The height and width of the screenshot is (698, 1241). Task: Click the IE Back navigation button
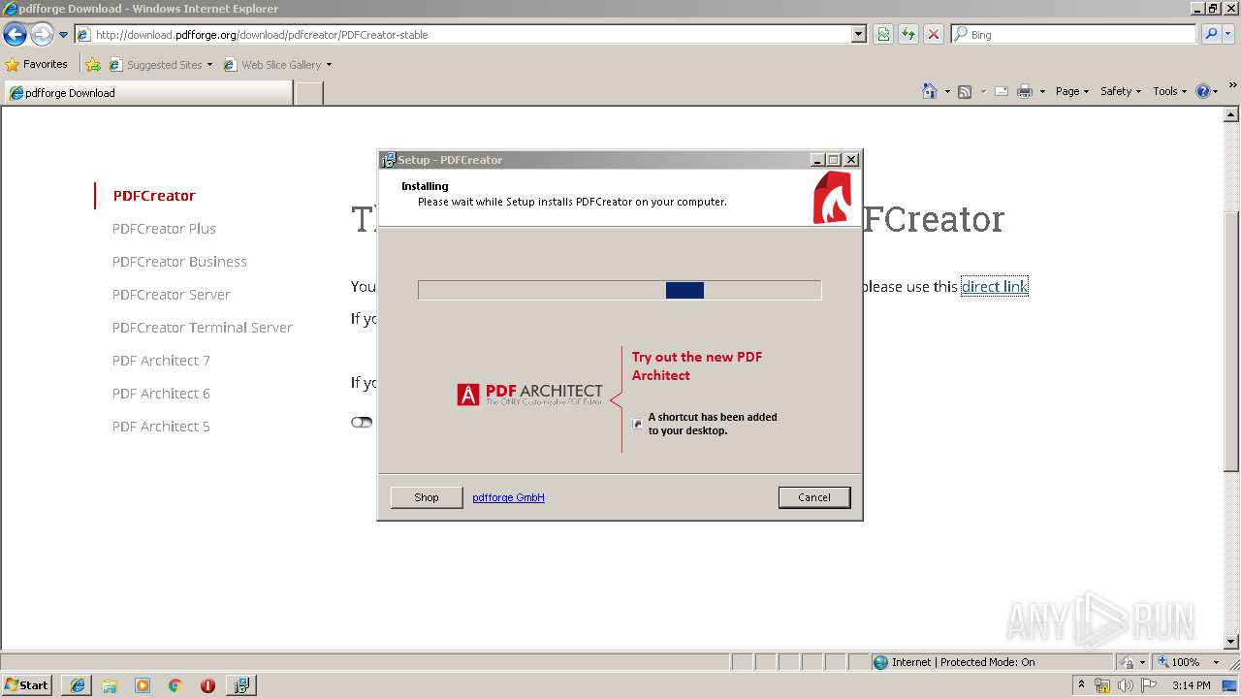[x=15, y=35]
